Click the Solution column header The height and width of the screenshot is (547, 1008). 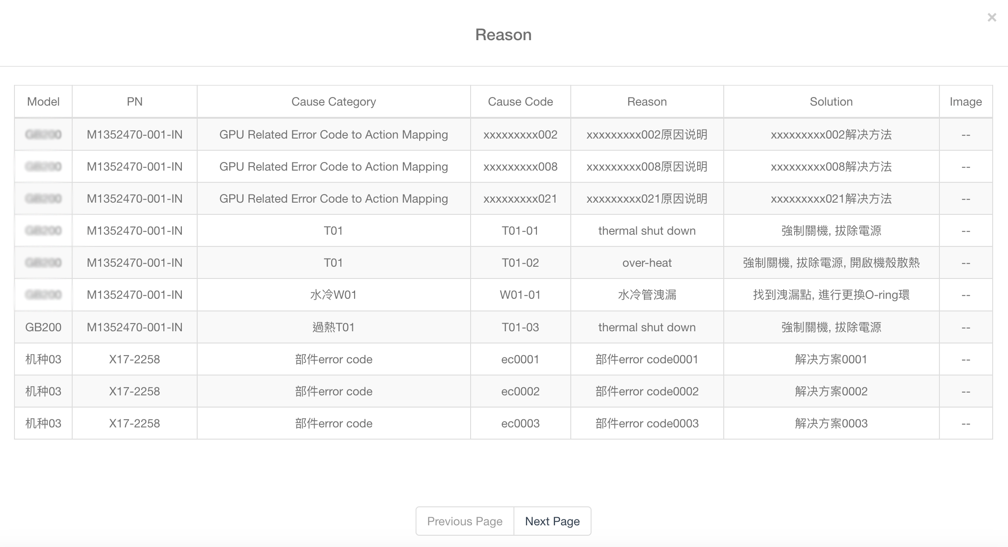coord(831,102)
